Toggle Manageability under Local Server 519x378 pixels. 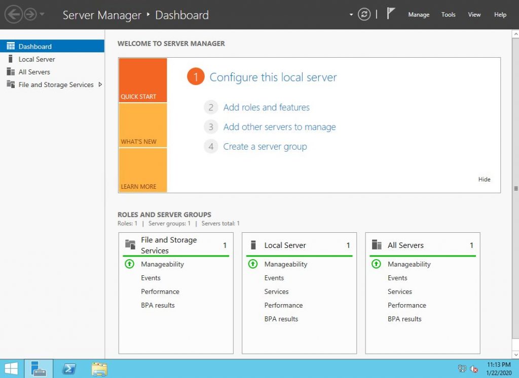[253, 264]
